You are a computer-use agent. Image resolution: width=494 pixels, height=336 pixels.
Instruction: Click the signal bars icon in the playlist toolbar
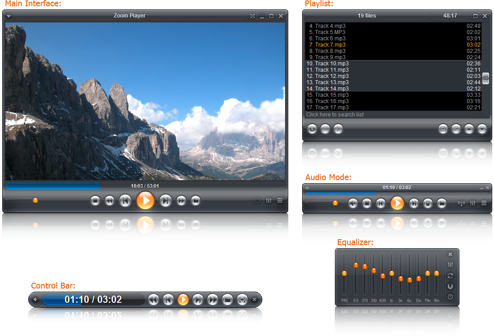click(x=325, y=129)
